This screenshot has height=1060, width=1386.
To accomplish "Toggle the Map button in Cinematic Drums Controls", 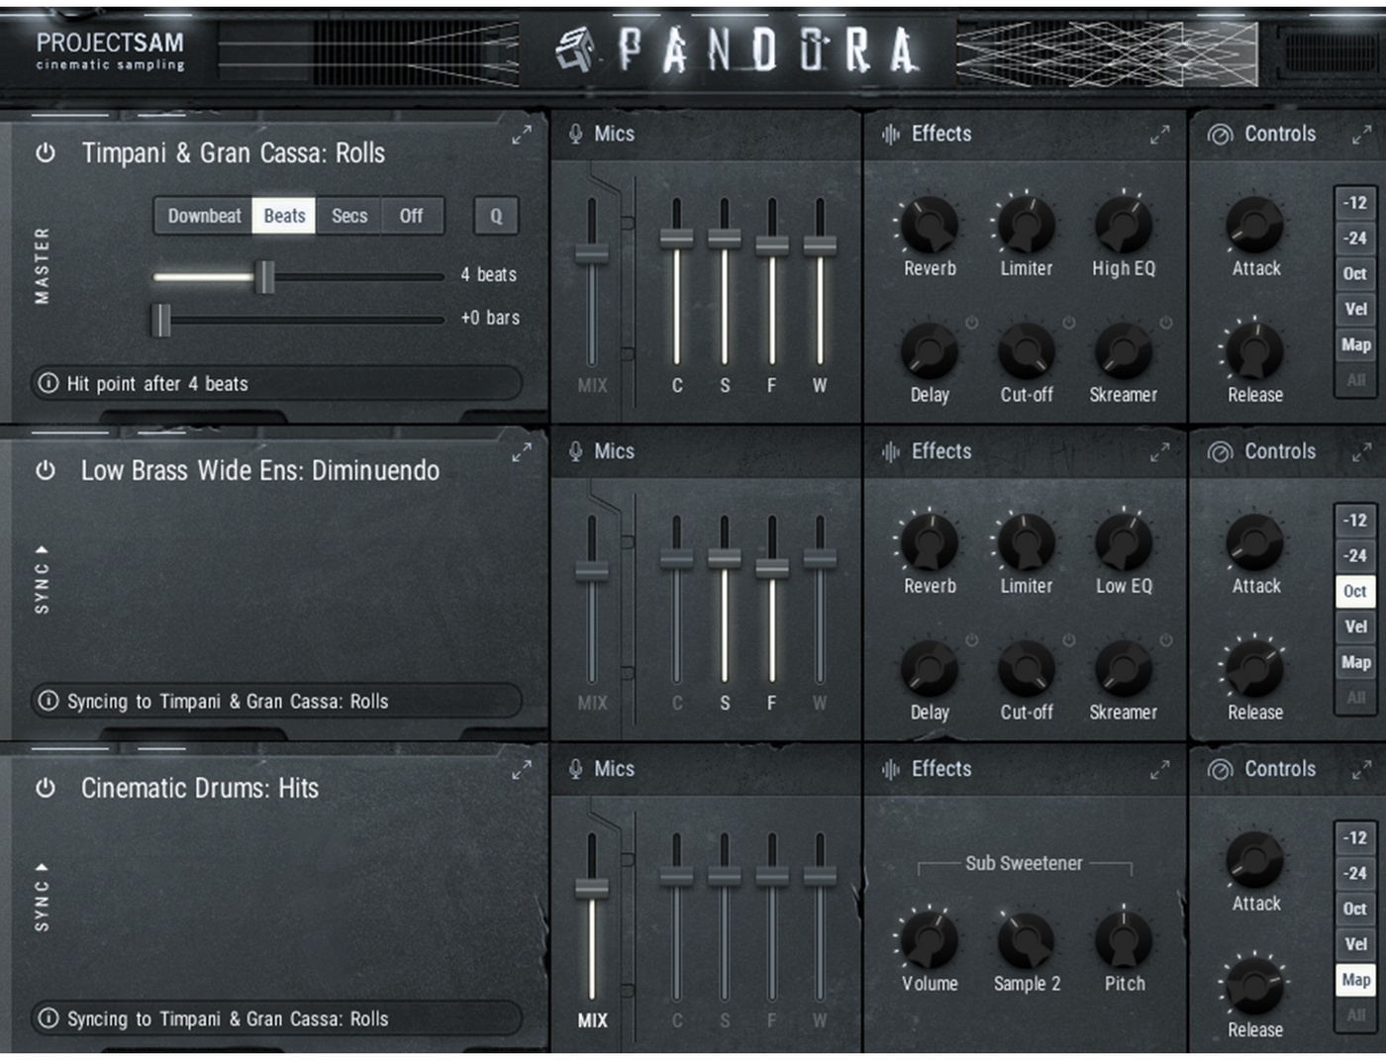I will click(x=1354, y=980).
